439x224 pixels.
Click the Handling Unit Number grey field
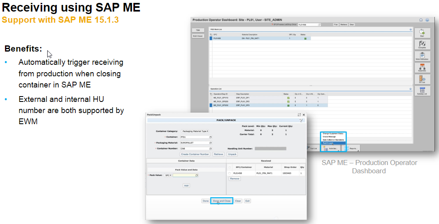tap(270, 149)
